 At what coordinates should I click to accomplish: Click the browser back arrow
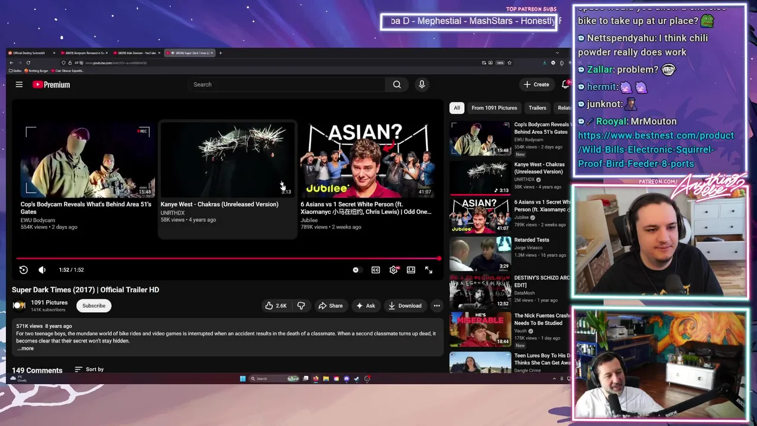tap(12, 63)
